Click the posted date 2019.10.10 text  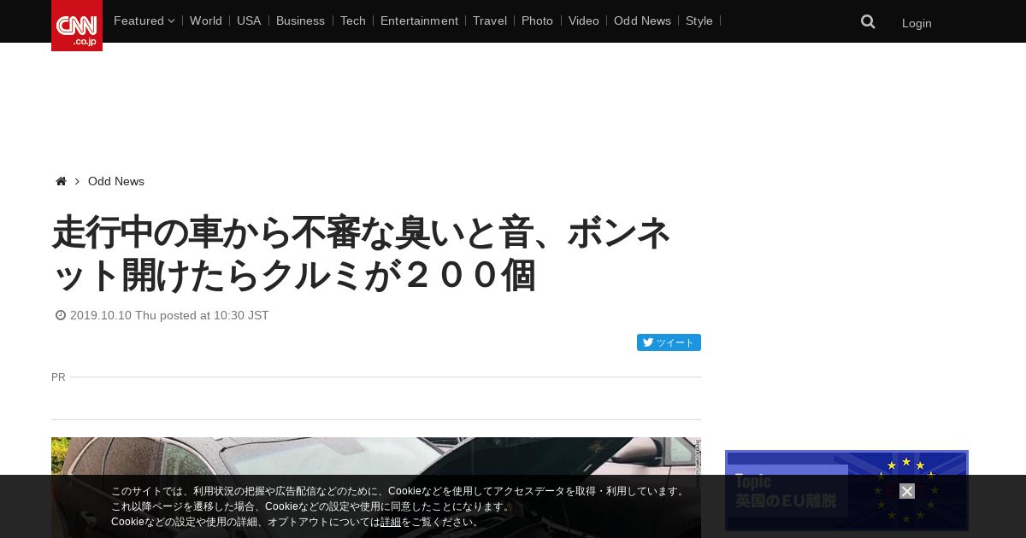click(169, 315)
